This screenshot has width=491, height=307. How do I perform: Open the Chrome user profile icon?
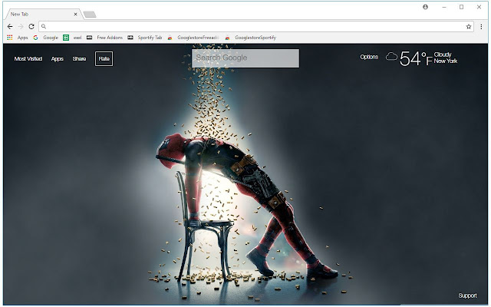425,7
